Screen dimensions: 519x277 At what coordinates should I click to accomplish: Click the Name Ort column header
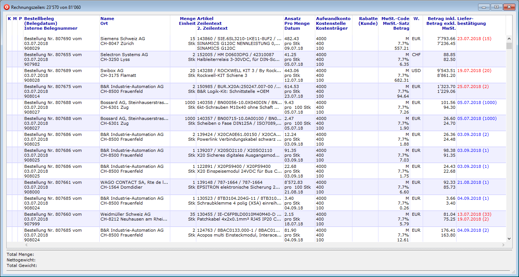[x=107, y=21]
